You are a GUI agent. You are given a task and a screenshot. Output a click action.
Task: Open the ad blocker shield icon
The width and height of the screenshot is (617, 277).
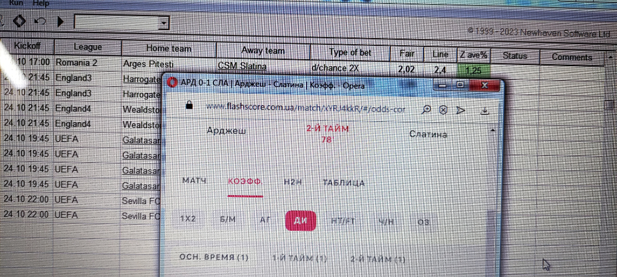pyautogui.click(x=443, y=110)
